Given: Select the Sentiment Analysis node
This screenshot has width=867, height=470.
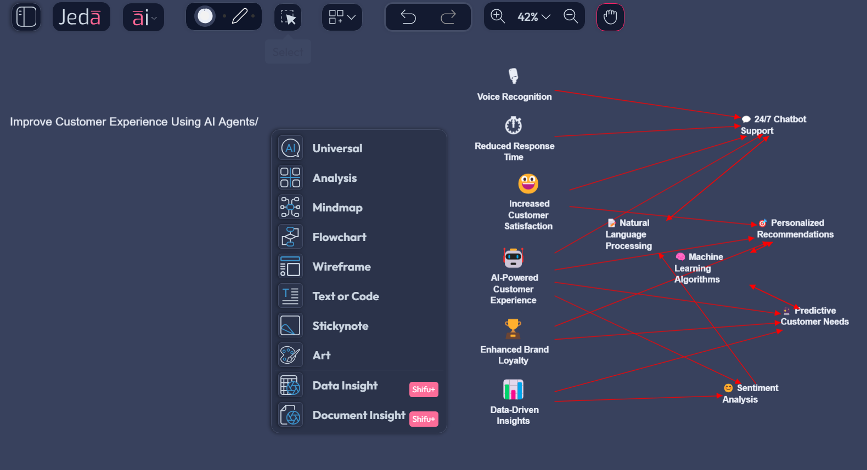Looking at the screenshot, I should (x=750, y=393).
